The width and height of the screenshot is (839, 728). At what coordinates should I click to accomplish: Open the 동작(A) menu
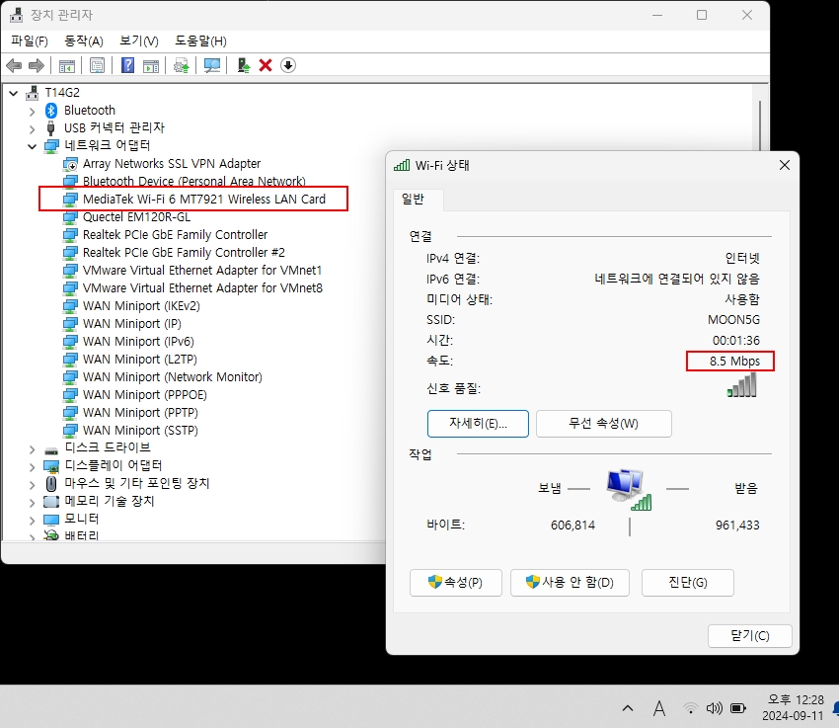84,40
